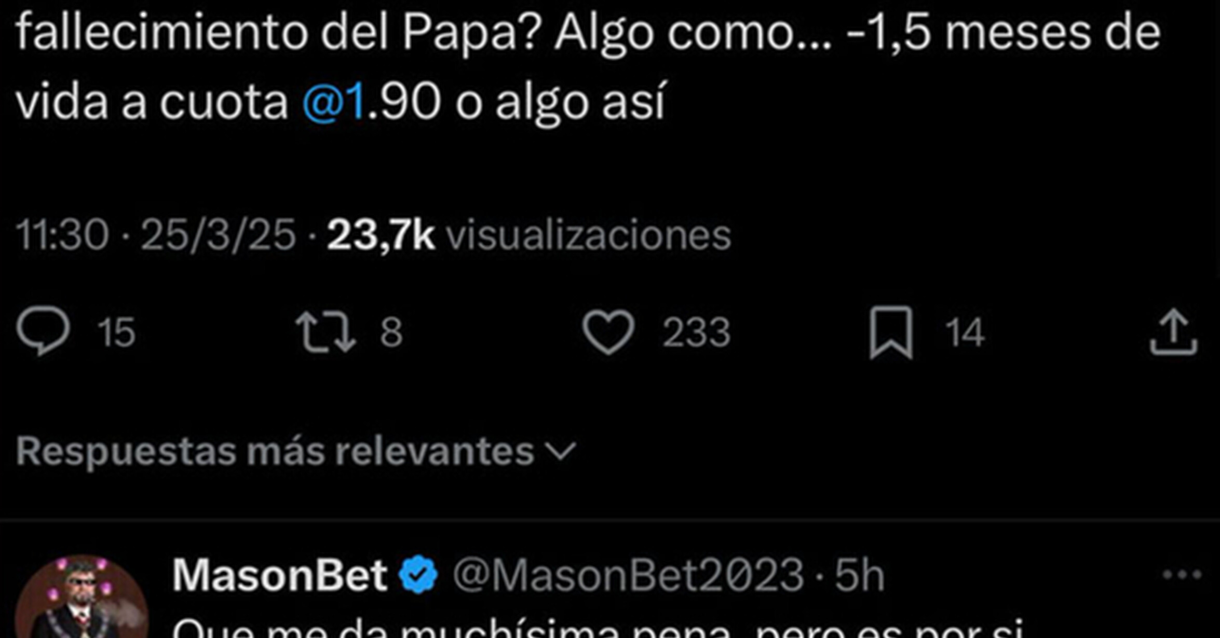
Task: Click the blue verified badge beside MasonBet
Action: coord(418,575)
